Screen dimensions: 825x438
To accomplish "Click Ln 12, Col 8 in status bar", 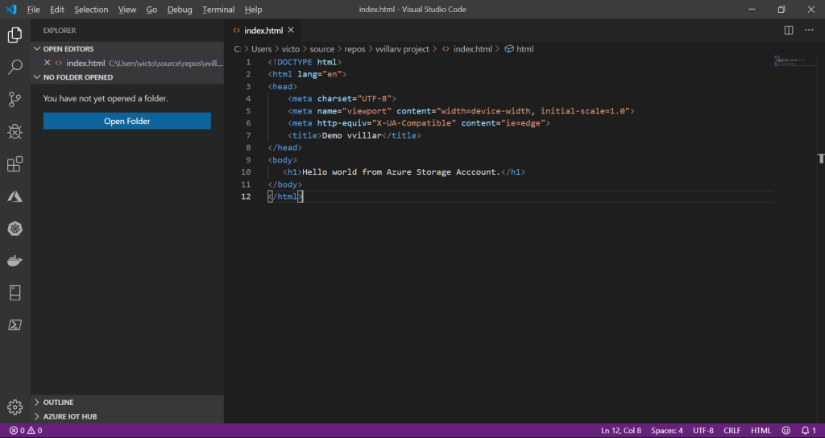I will click(x=621, y=431).
